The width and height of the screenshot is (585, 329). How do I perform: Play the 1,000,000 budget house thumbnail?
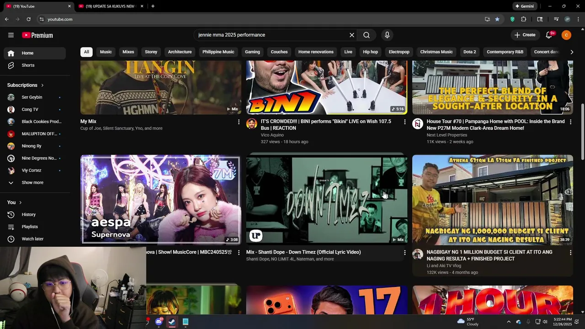(x=493, y=199)
